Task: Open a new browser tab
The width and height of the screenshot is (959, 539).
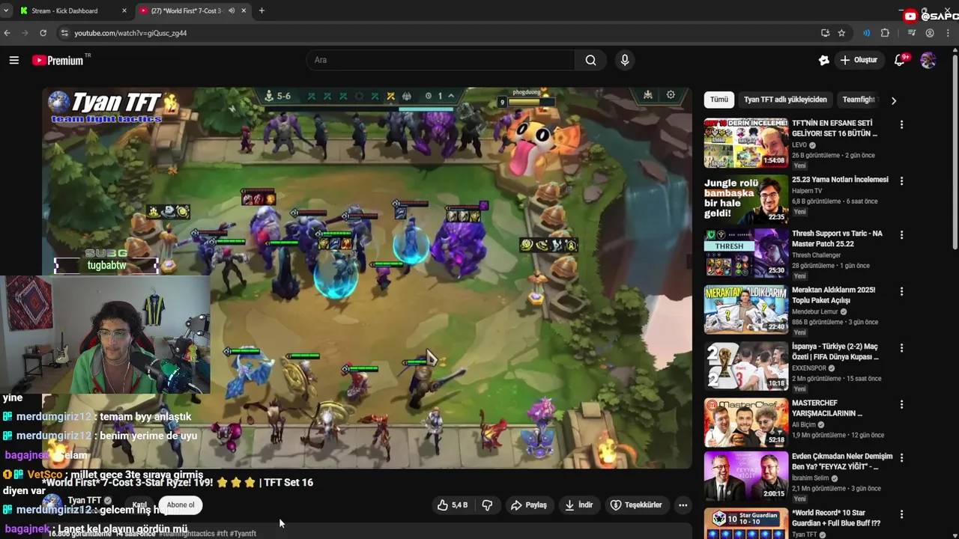Action: 261,10
